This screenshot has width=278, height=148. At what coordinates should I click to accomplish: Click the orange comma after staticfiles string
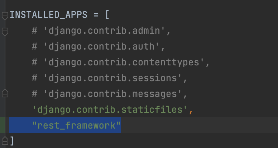click(x=191, y=112)
